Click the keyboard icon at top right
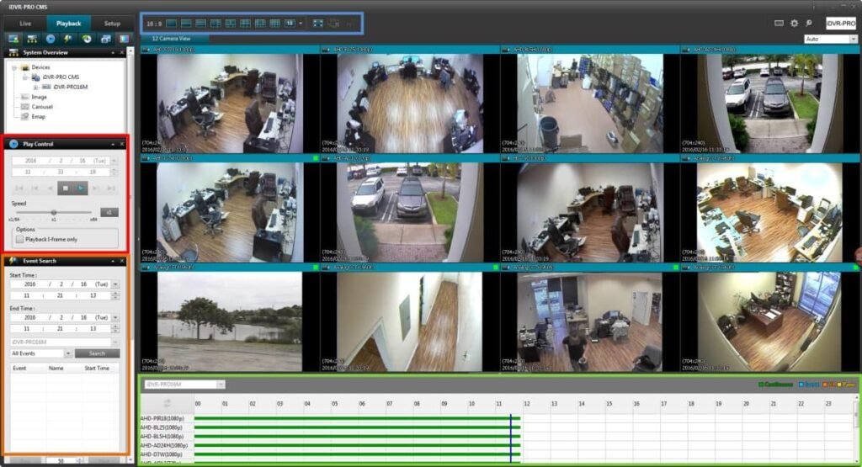 tap(779, 24)
